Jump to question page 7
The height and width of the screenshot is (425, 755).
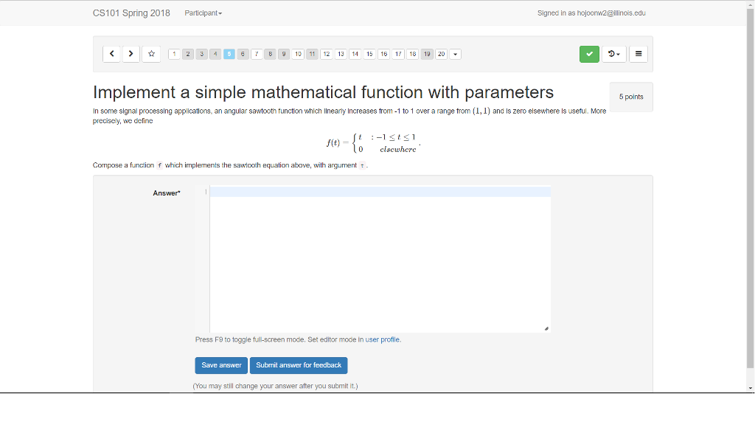pos(257,54)
